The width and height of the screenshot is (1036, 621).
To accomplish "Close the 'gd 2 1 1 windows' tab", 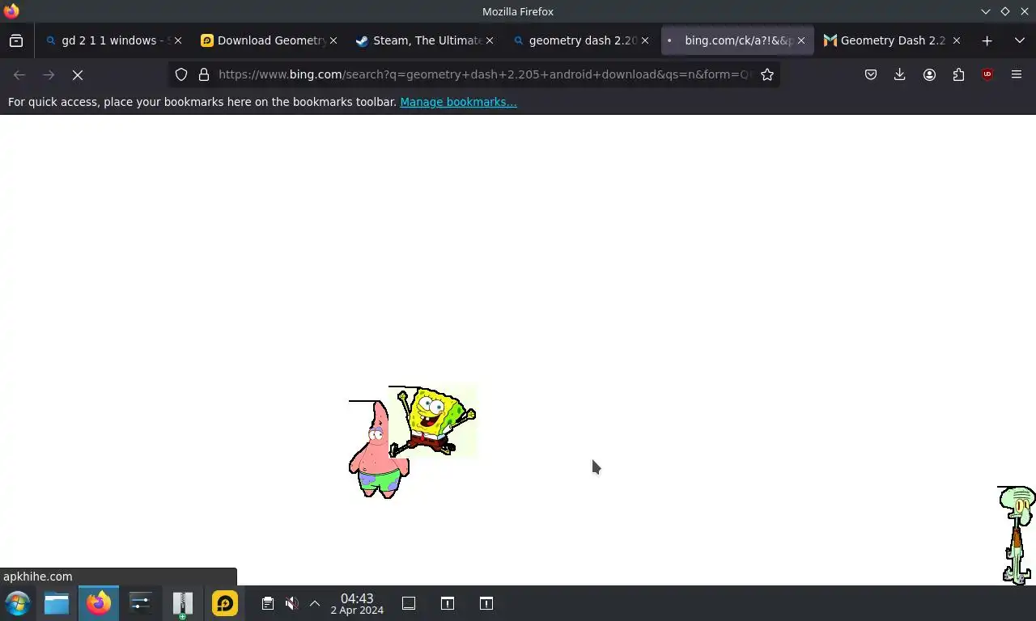I will click(x=178, y=40).
